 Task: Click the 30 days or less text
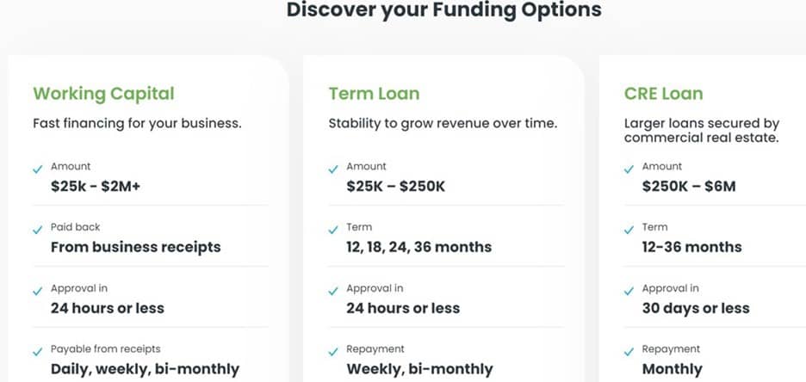coord(696,308)
